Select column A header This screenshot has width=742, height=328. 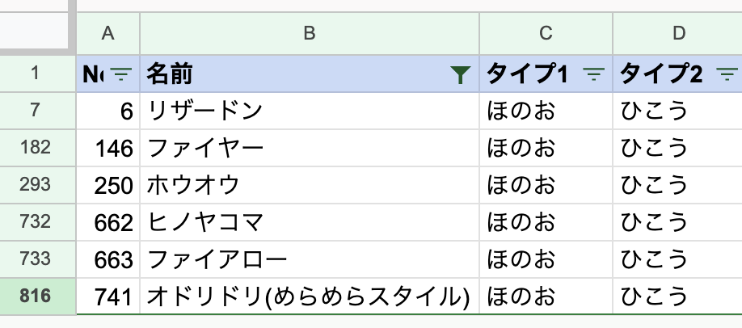108,34
